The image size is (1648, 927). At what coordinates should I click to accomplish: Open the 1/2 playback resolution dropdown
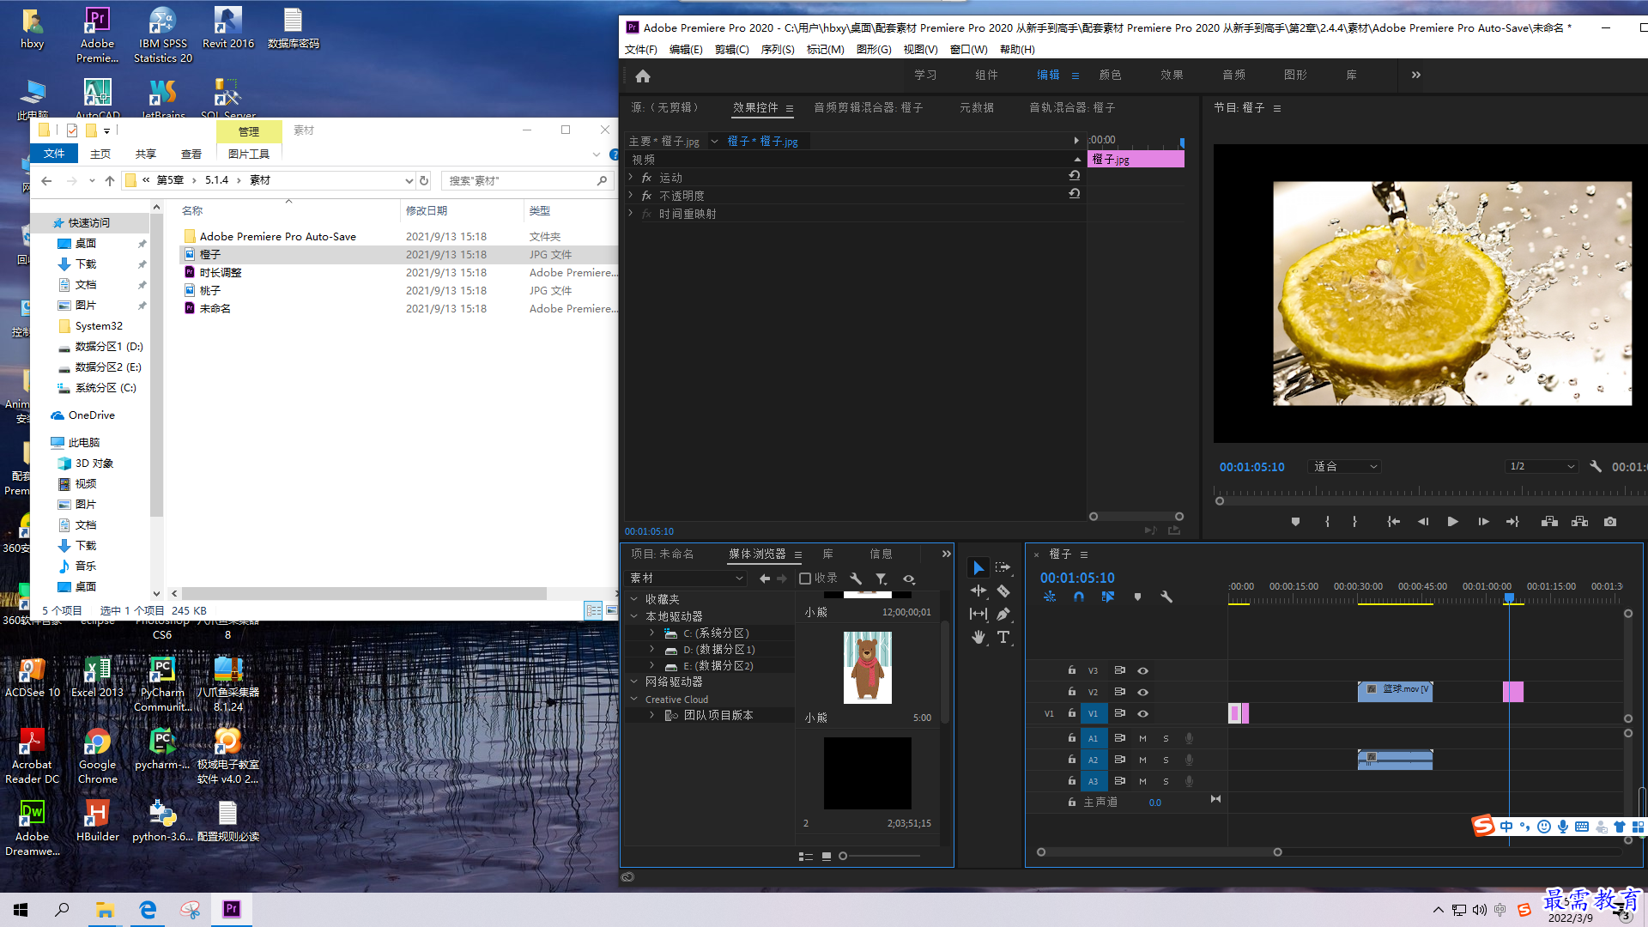(1542, 466)
